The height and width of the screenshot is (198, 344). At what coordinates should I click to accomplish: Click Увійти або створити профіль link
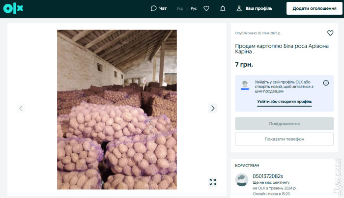point(284,102)
